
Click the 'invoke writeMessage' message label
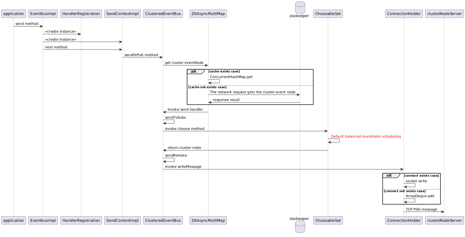(183, 167)
